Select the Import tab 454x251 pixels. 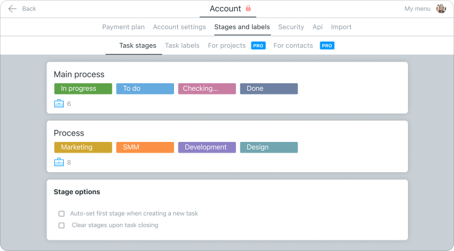click(x=341, y=27)
